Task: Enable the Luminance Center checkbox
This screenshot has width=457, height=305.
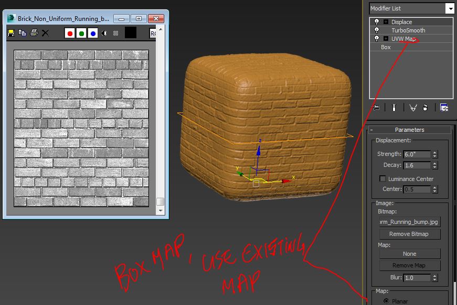Action: click(x=382, y=178)
